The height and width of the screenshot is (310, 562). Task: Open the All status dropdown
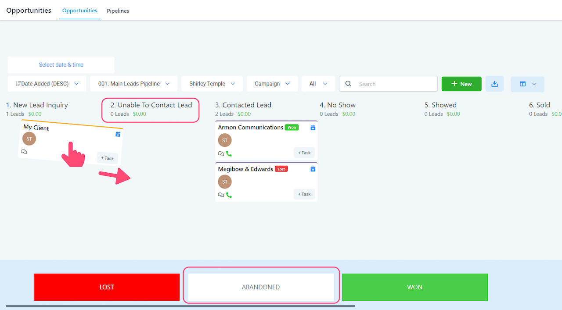(318, 84)
